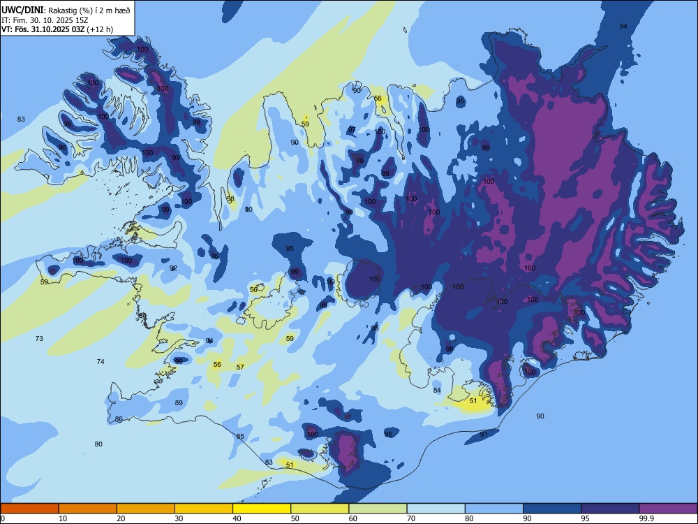This screenshot has width=698, height=524.
Task: Click the purple above-99.9 legend swatch
Action: point(668,509)
